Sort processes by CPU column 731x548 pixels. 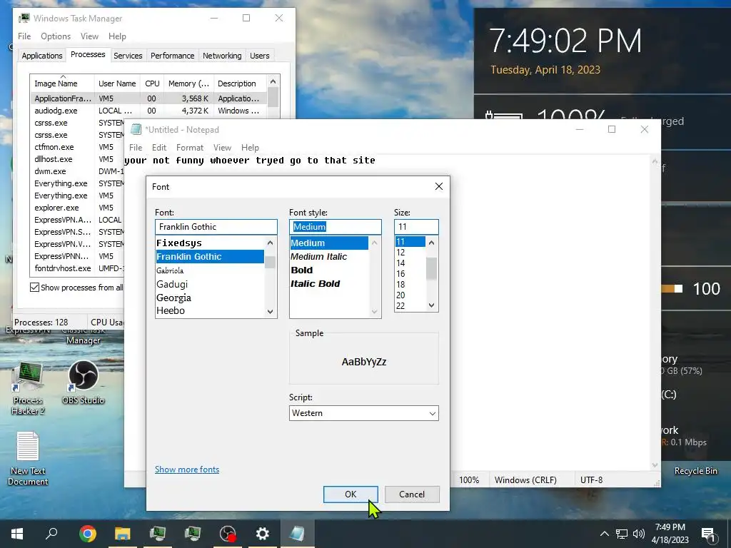152,83
